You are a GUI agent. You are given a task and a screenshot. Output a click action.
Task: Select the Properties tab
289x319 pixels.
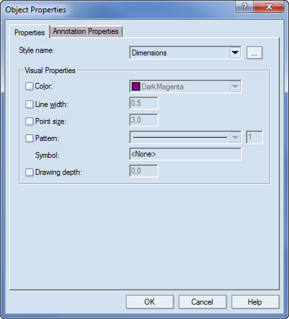(x=29, y=32)
